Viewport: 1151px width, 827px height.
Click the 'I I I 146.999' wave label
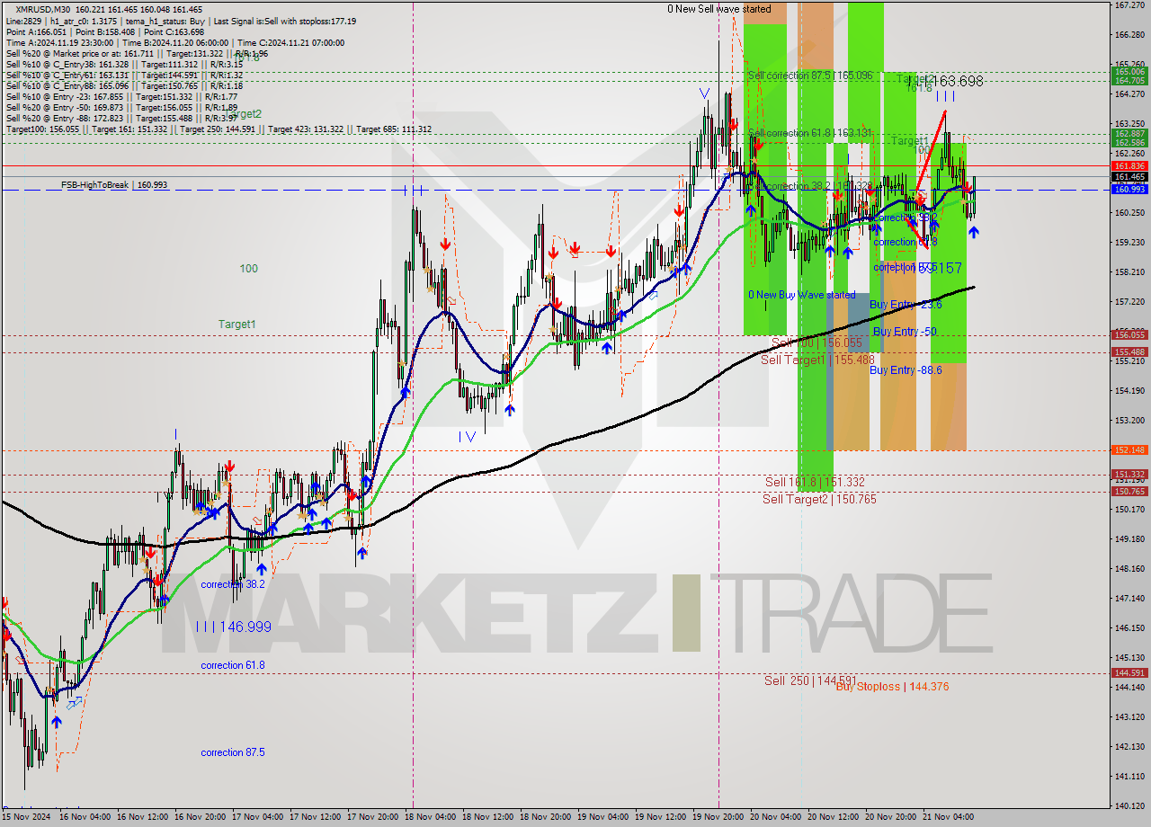coord(234,627)
